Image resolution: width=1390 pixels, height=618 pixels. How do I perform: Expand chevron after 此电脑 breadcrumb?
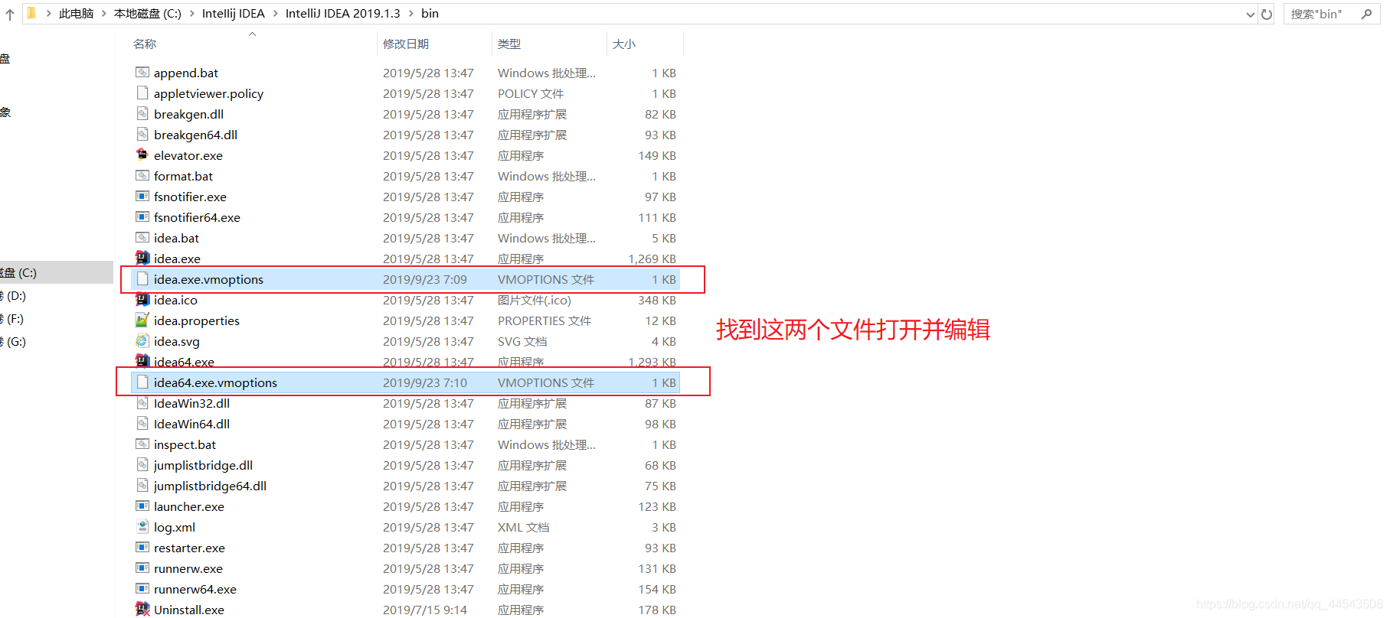pos(103,14)
